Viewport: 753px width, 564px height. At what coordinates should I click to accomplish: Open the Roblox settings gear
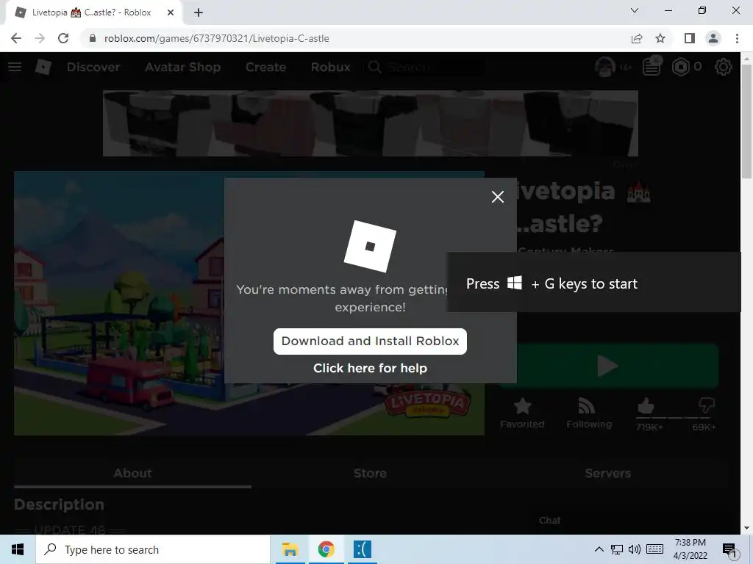tap(724, 67)
